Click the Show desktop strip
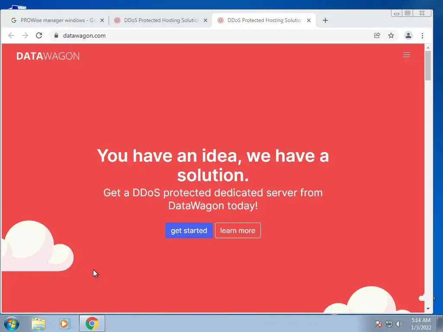 click(x=440, y=323)
